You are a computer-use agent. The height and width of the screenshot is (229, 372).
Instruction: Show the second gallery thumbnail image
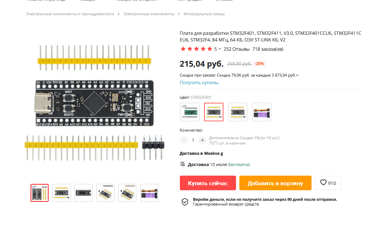(x=62, y=193)
